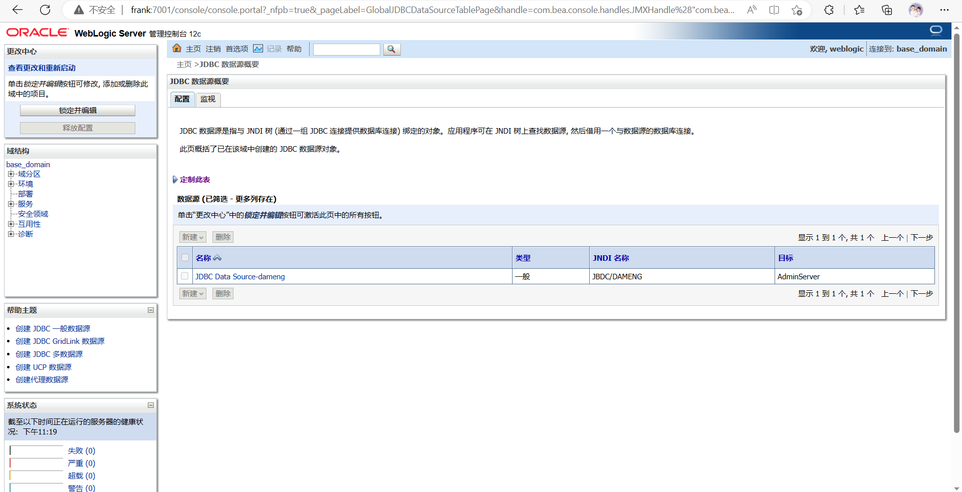The image size is (962, 492).
Task: Open 创建 JDBC GridLink 数据源 help link
Action: (x=60, y=341)
